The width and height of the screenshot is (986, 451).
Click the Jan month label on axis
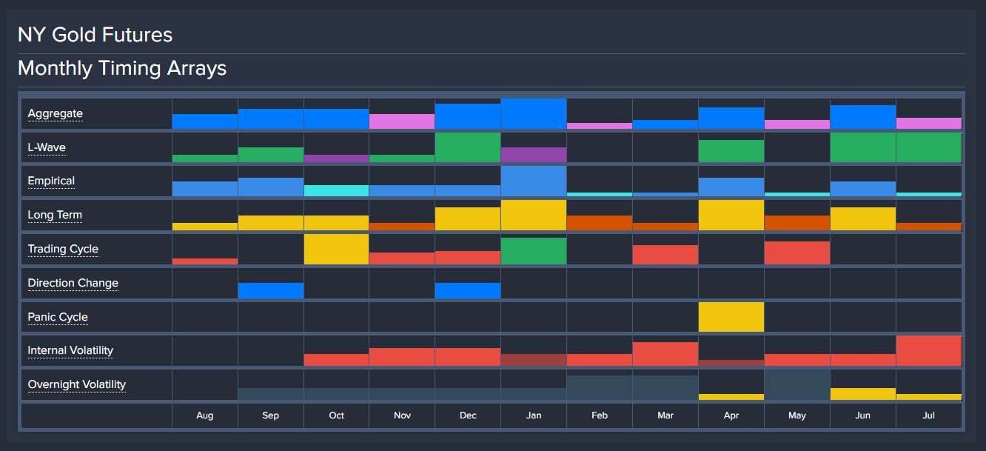tap(534, 415)
